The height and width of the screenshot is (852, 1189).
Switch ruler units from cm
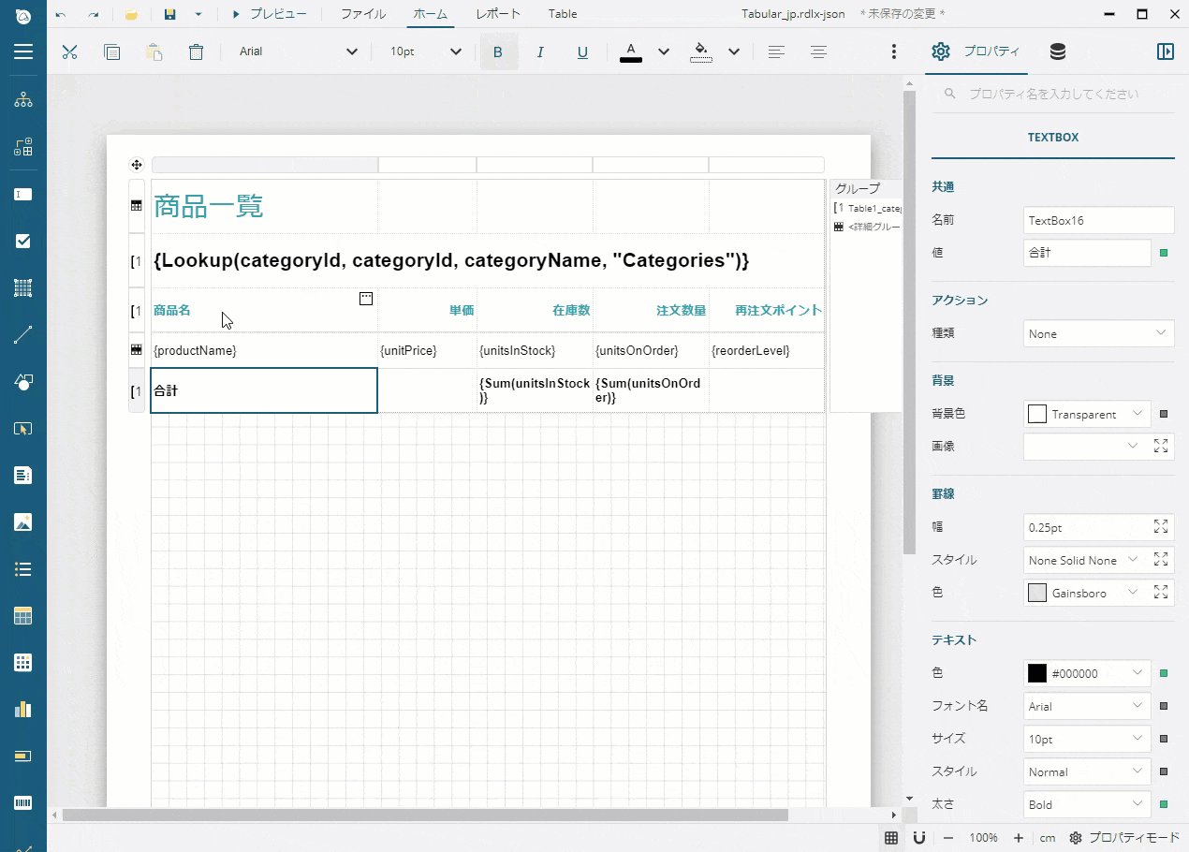(1047, 838)
